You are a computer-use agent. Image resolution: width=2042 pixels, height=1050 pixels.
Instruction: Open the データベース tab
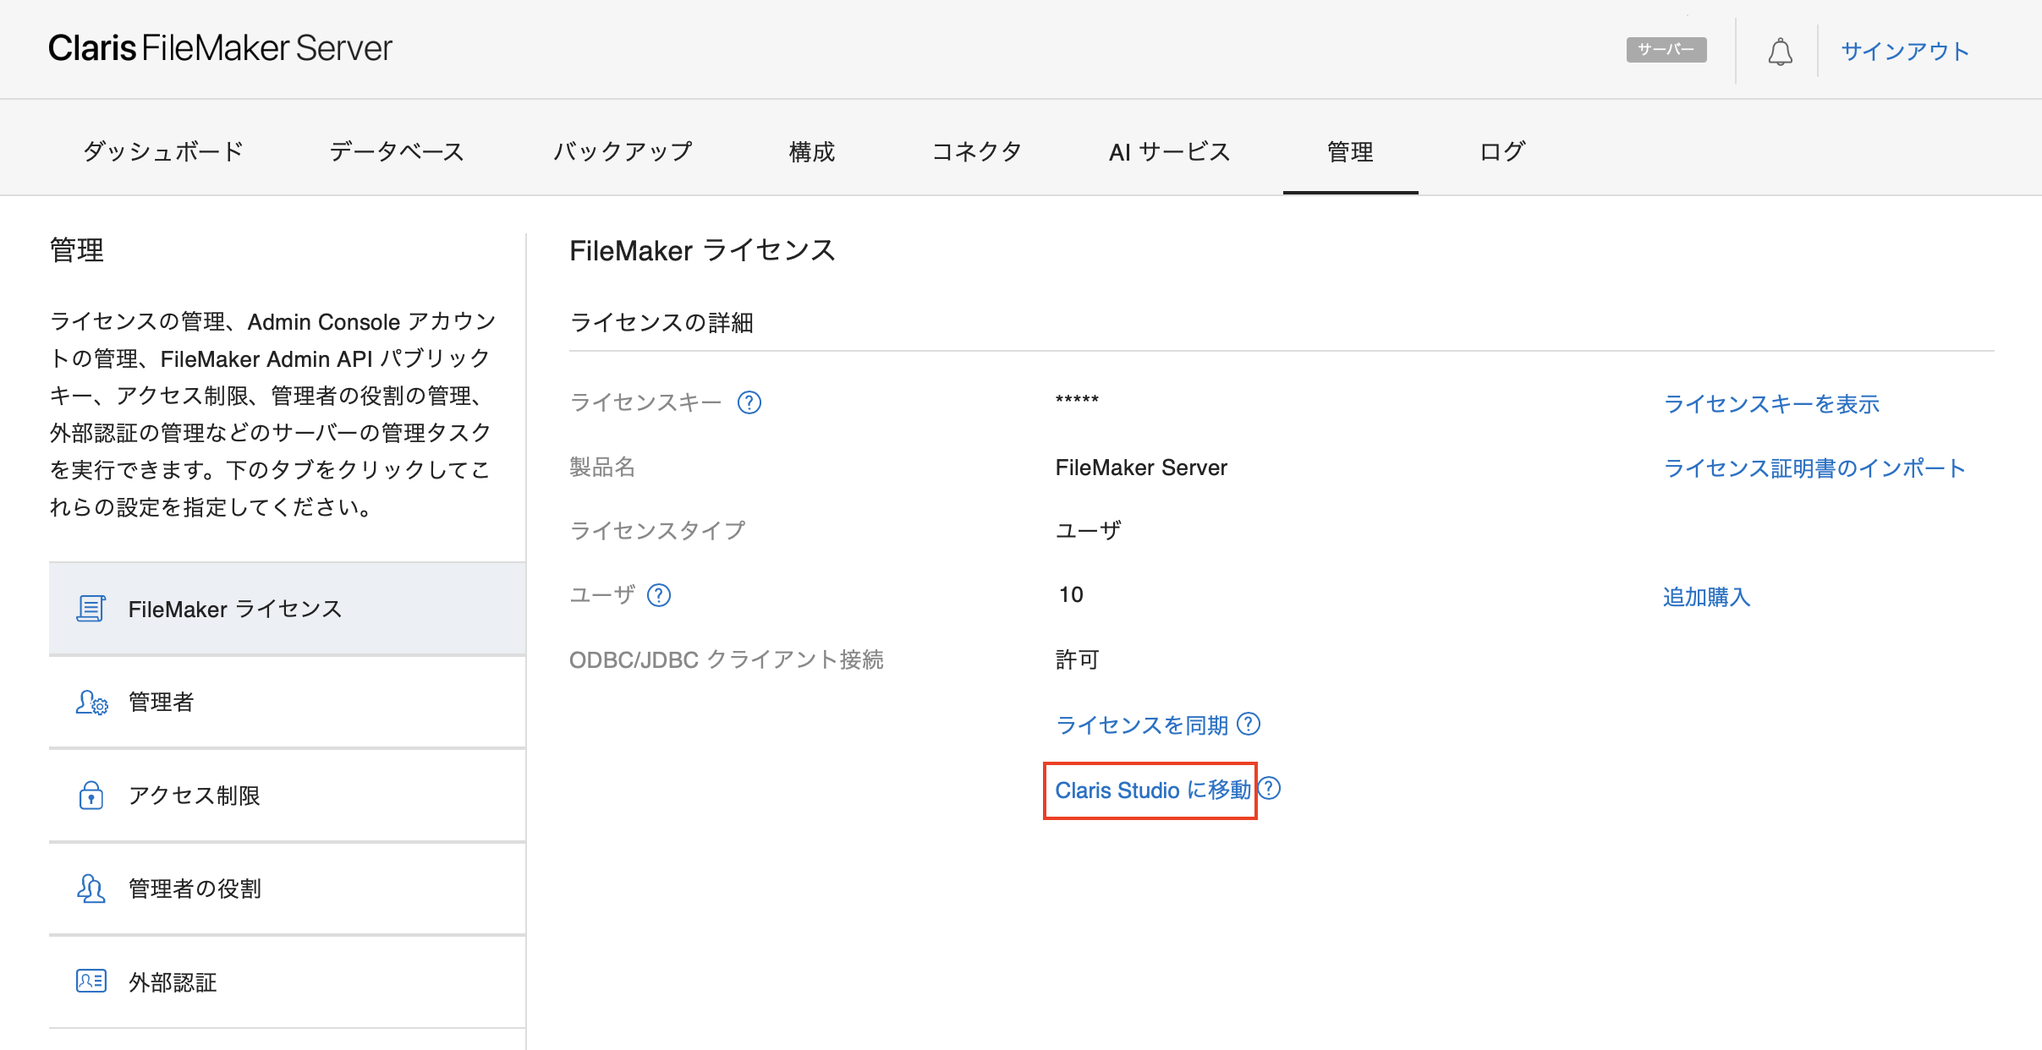click(x=397, y=151)
